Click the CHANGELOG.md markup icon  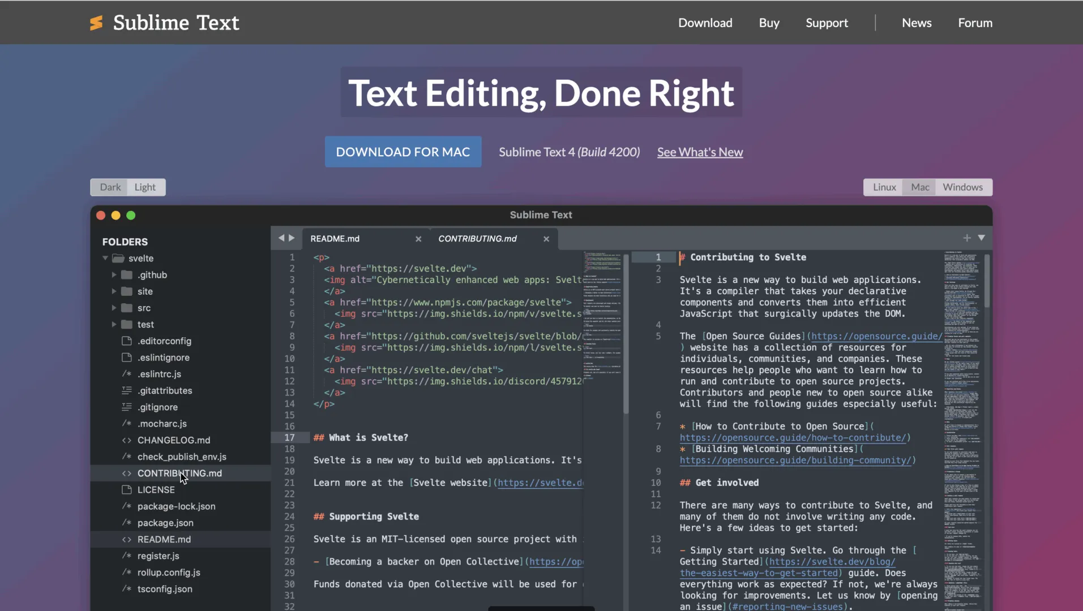tap(127, 440)
